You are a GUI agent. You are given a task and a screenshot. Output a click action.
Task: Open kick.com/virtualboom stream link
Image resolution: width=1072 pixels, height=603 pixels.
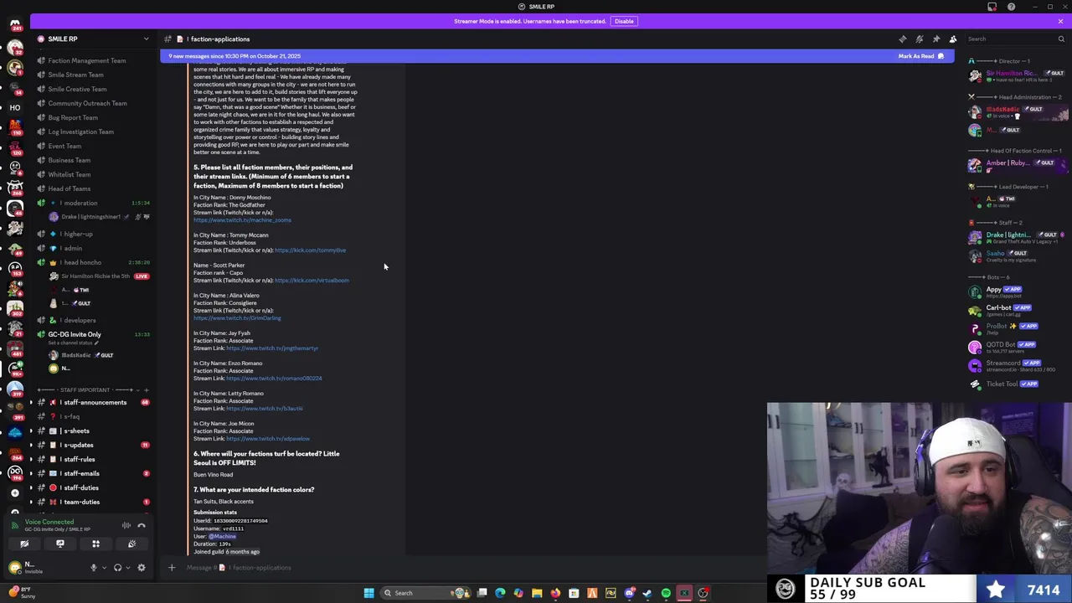[x=312, y=281]
